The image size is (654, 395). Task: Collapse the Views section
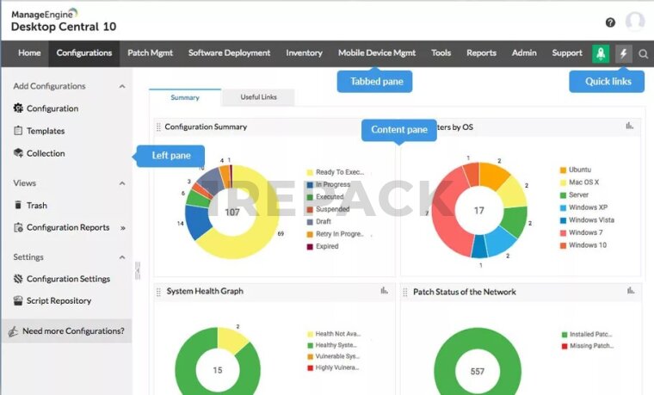tap(122, 183)
